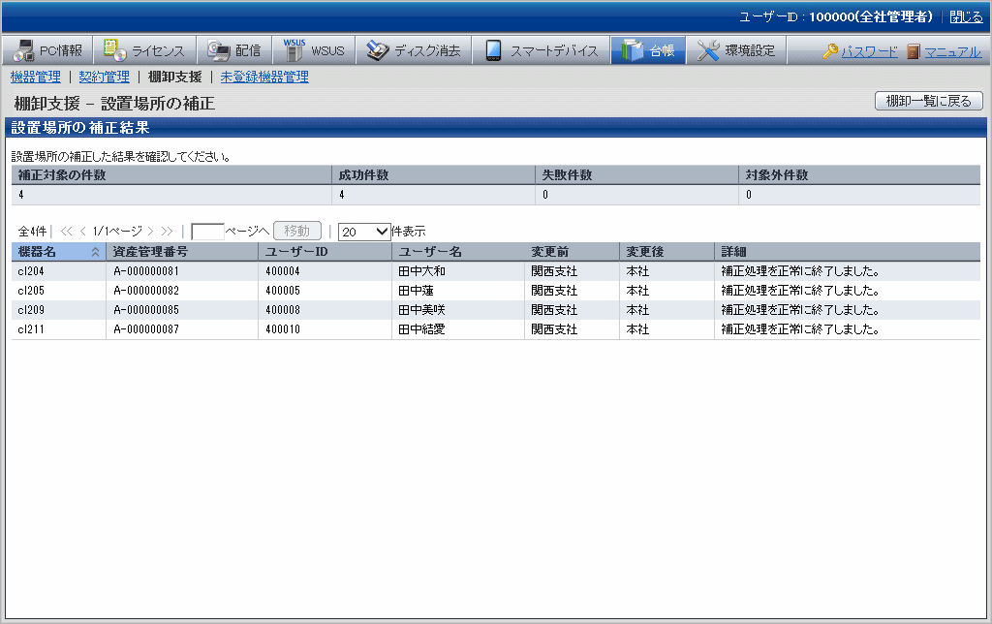The width and height of the screenshot is (992, 624).
Task: Click the page number input field
Action: 207,232
